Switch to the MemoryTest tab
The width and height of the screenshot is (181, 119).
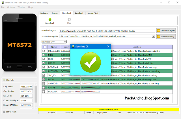[x=93, y=13]
